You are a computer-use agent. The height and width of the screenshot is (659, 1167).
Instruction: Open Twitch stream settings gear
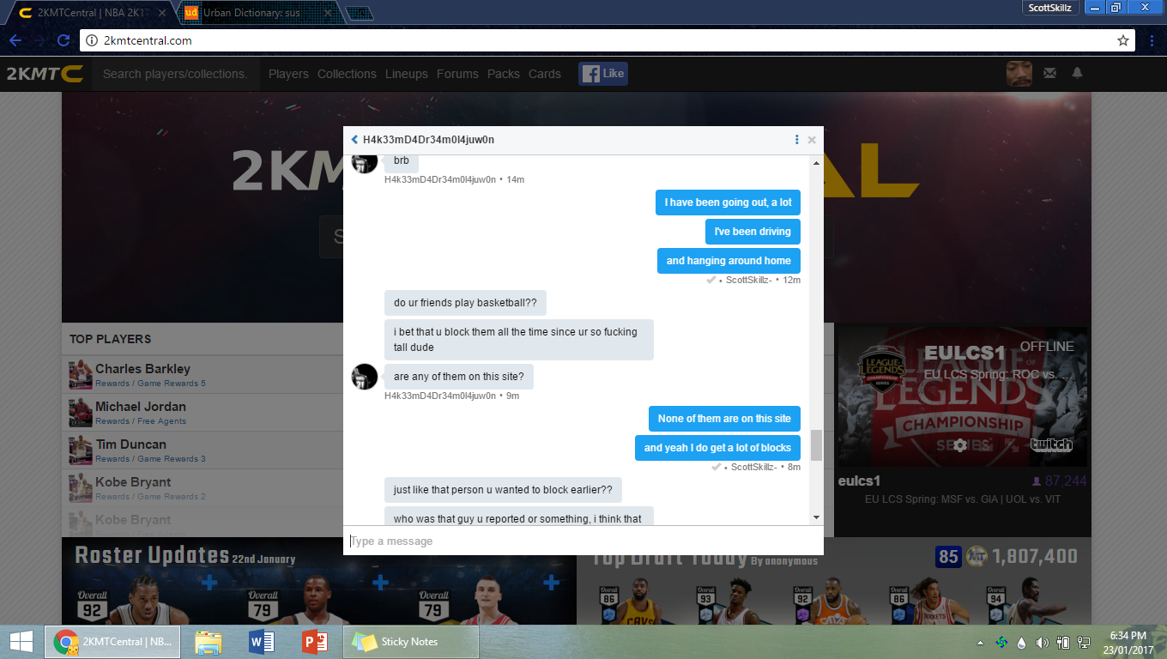pos(960,445)
